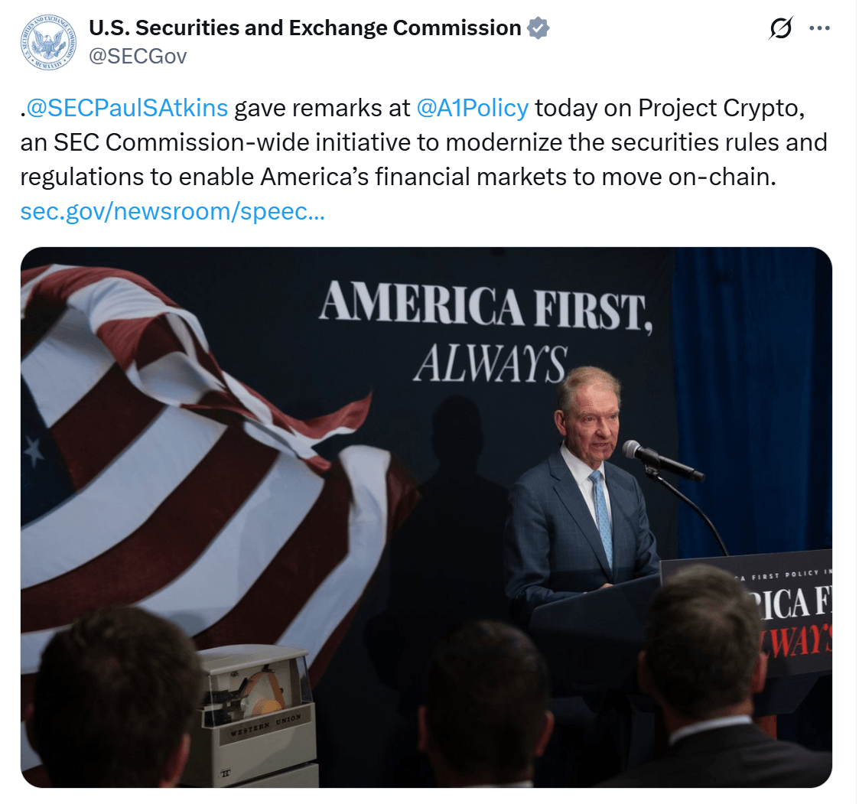
Task: Click the @SECGov handle
Action: 138,57
